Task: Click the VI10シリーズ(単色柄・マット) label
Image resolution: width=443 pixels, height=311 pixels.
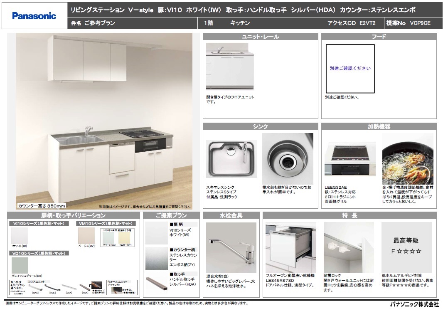Action: [x=39, y=223]
